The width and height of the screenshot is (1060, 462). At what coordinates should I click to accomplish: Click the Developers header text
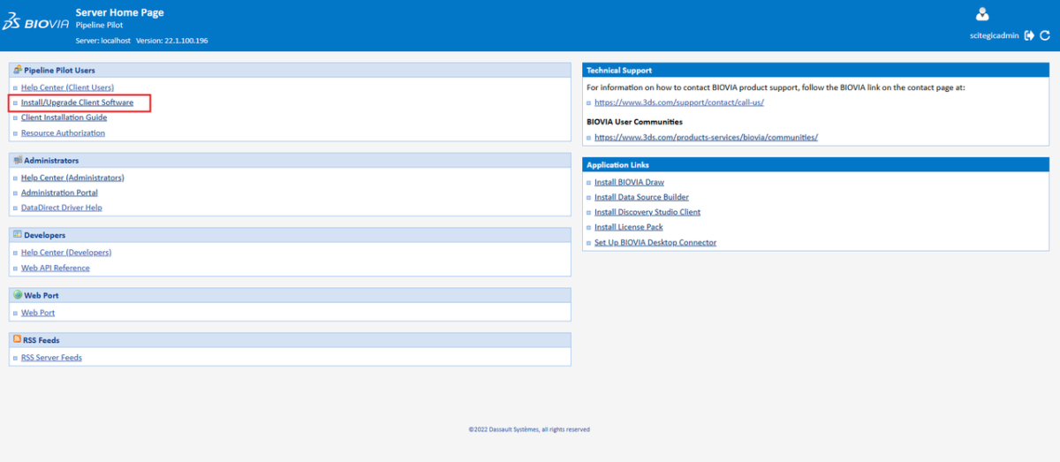tap(45, 236)
